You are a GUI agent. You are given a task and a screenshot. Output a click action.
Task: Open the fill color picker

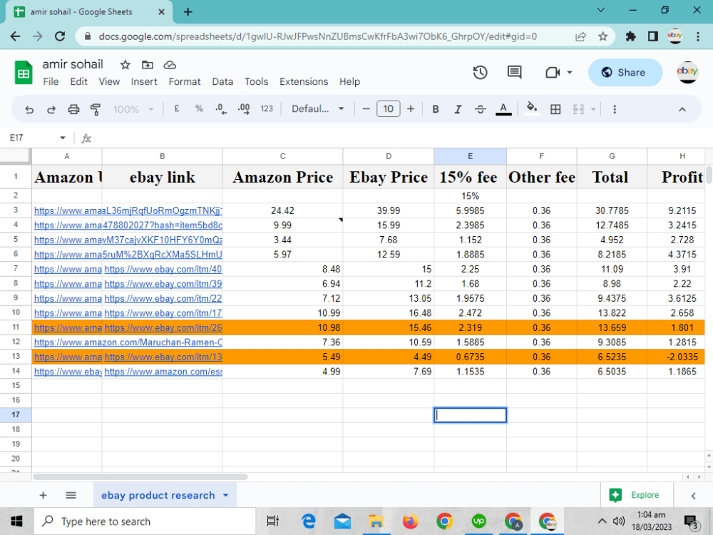[x=532, y=109]
